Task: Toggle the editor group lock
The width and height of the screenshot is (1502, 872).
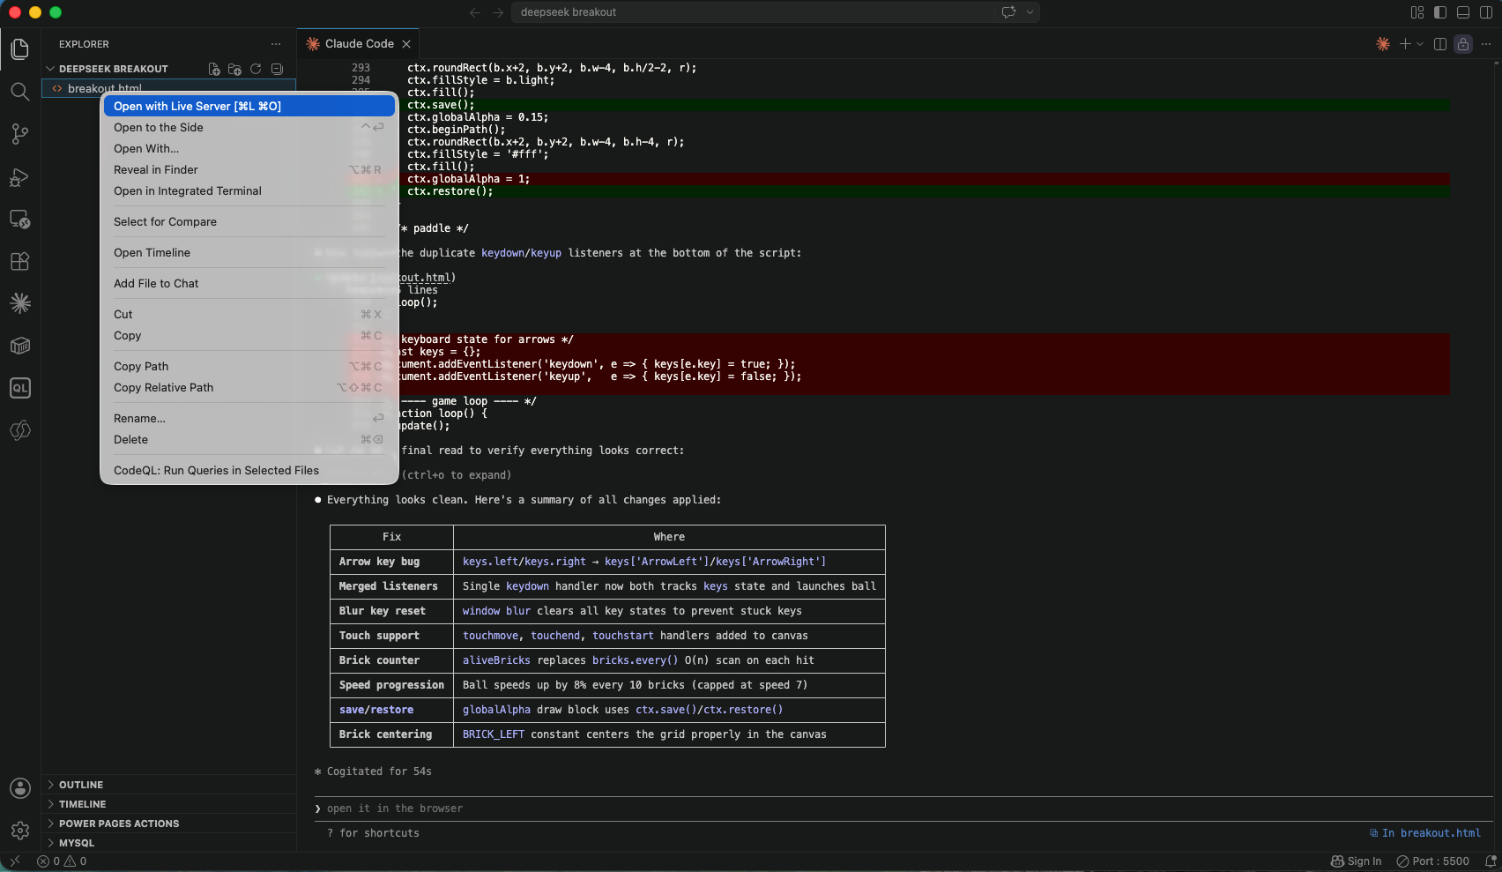Action: 1463,44
